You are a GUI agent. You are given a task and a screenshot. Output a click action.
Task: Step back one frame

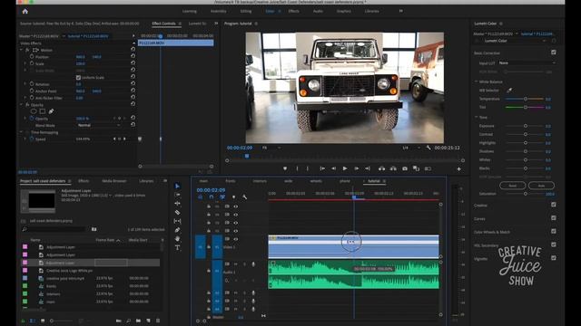click(x=333, y=168)
